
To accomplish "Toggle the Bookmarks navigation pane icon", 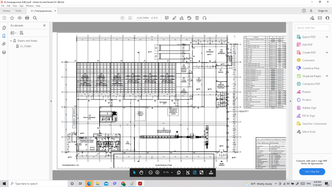I will coord(4,36).
